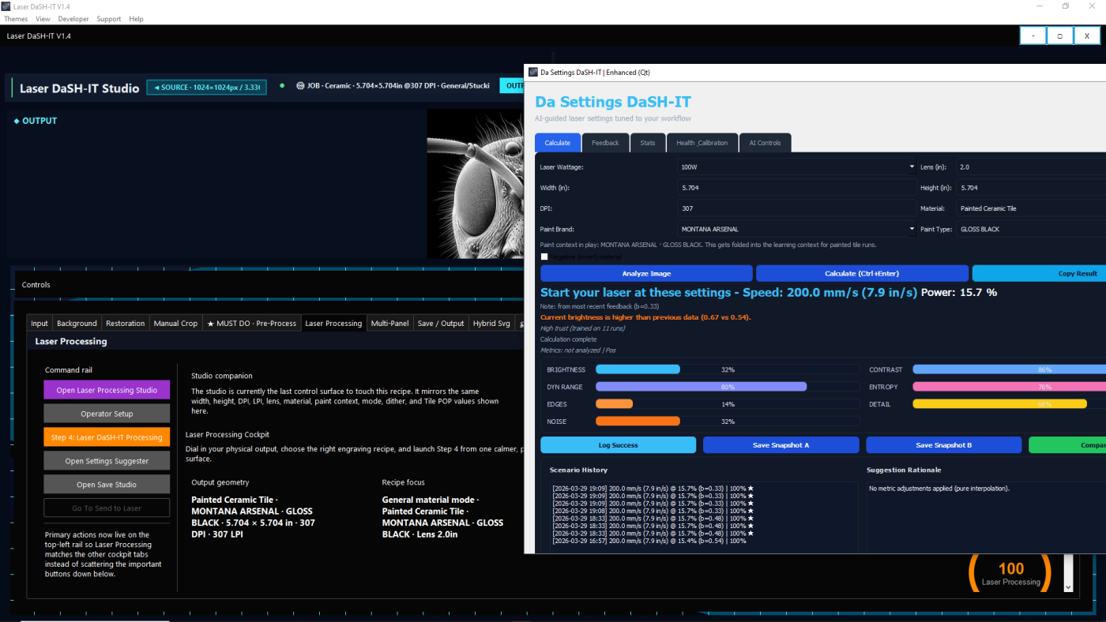Click the green status dot indicator
This screenshot has width=1106, height=622.
[x=282, y=86]
